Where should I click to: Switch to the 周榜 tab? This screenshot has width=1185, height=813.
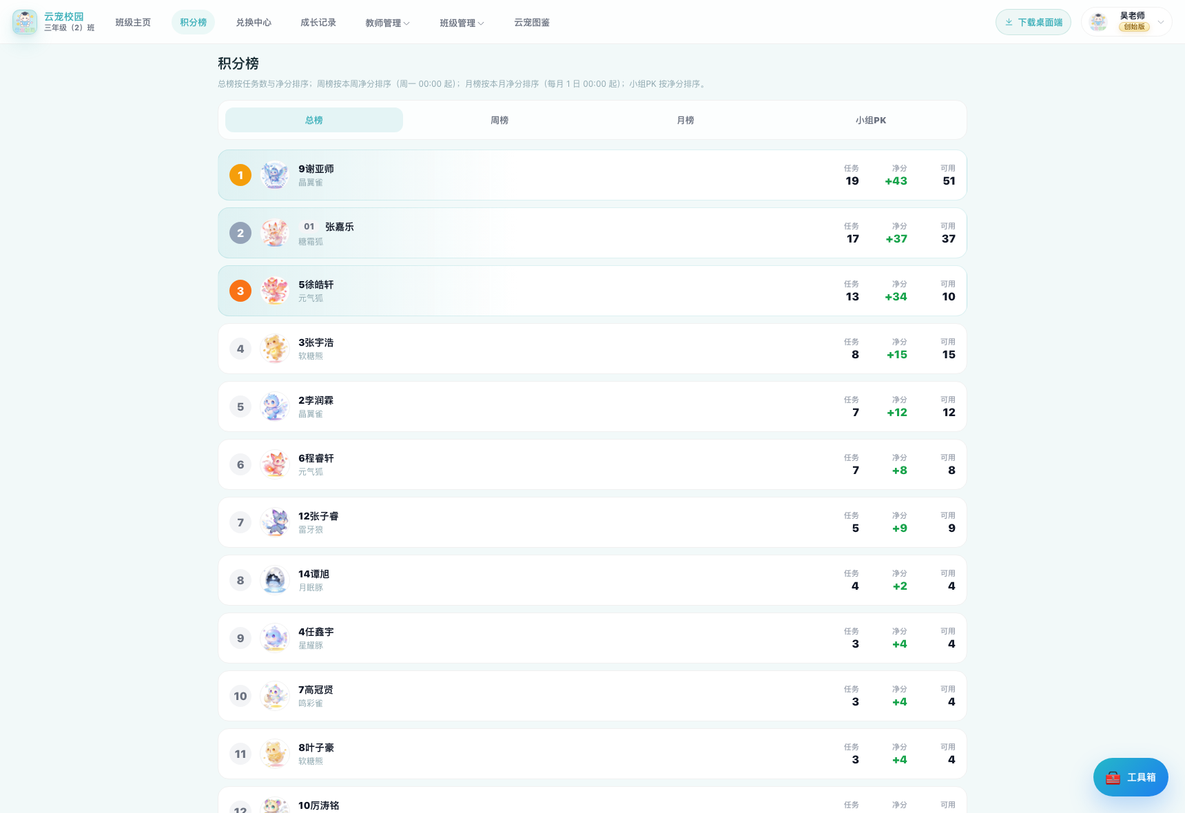499,120
